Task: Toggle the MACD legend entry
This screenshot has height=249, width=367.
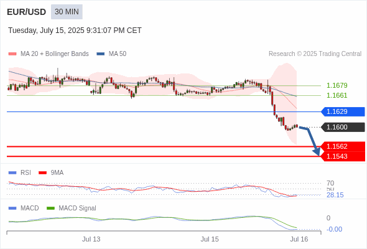Action: click(x=24, y=208)
